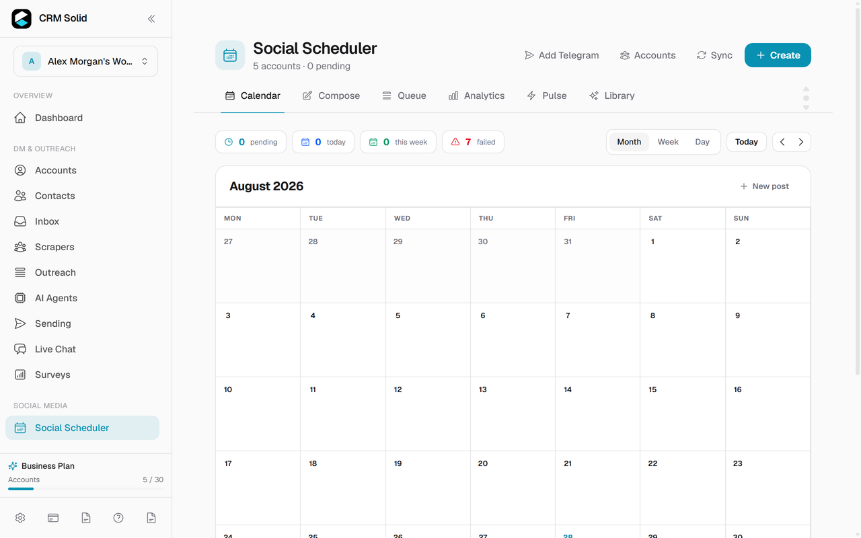
Task: Switch to the Calendar tab
Action: [x=253, y=95]
